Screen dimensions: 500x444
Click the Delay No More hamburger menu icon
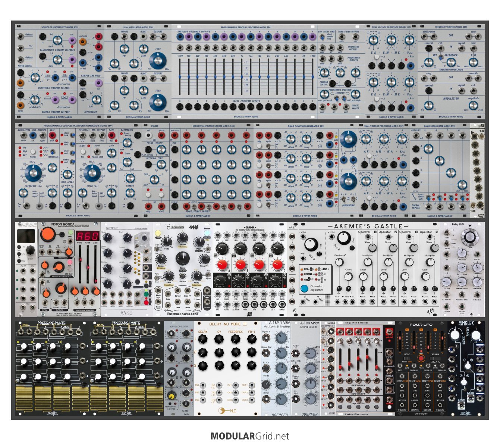pyautogui.click(x=245, y=324)
